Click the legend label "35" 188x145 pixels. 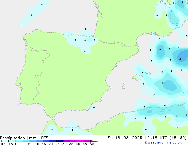[71, 144]
